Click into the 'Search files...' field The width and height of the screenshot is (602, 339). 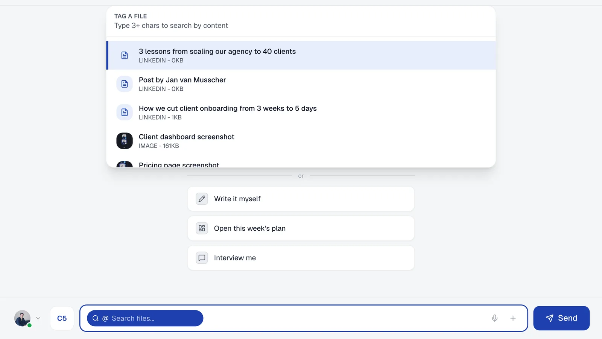(x=145, y=318)
